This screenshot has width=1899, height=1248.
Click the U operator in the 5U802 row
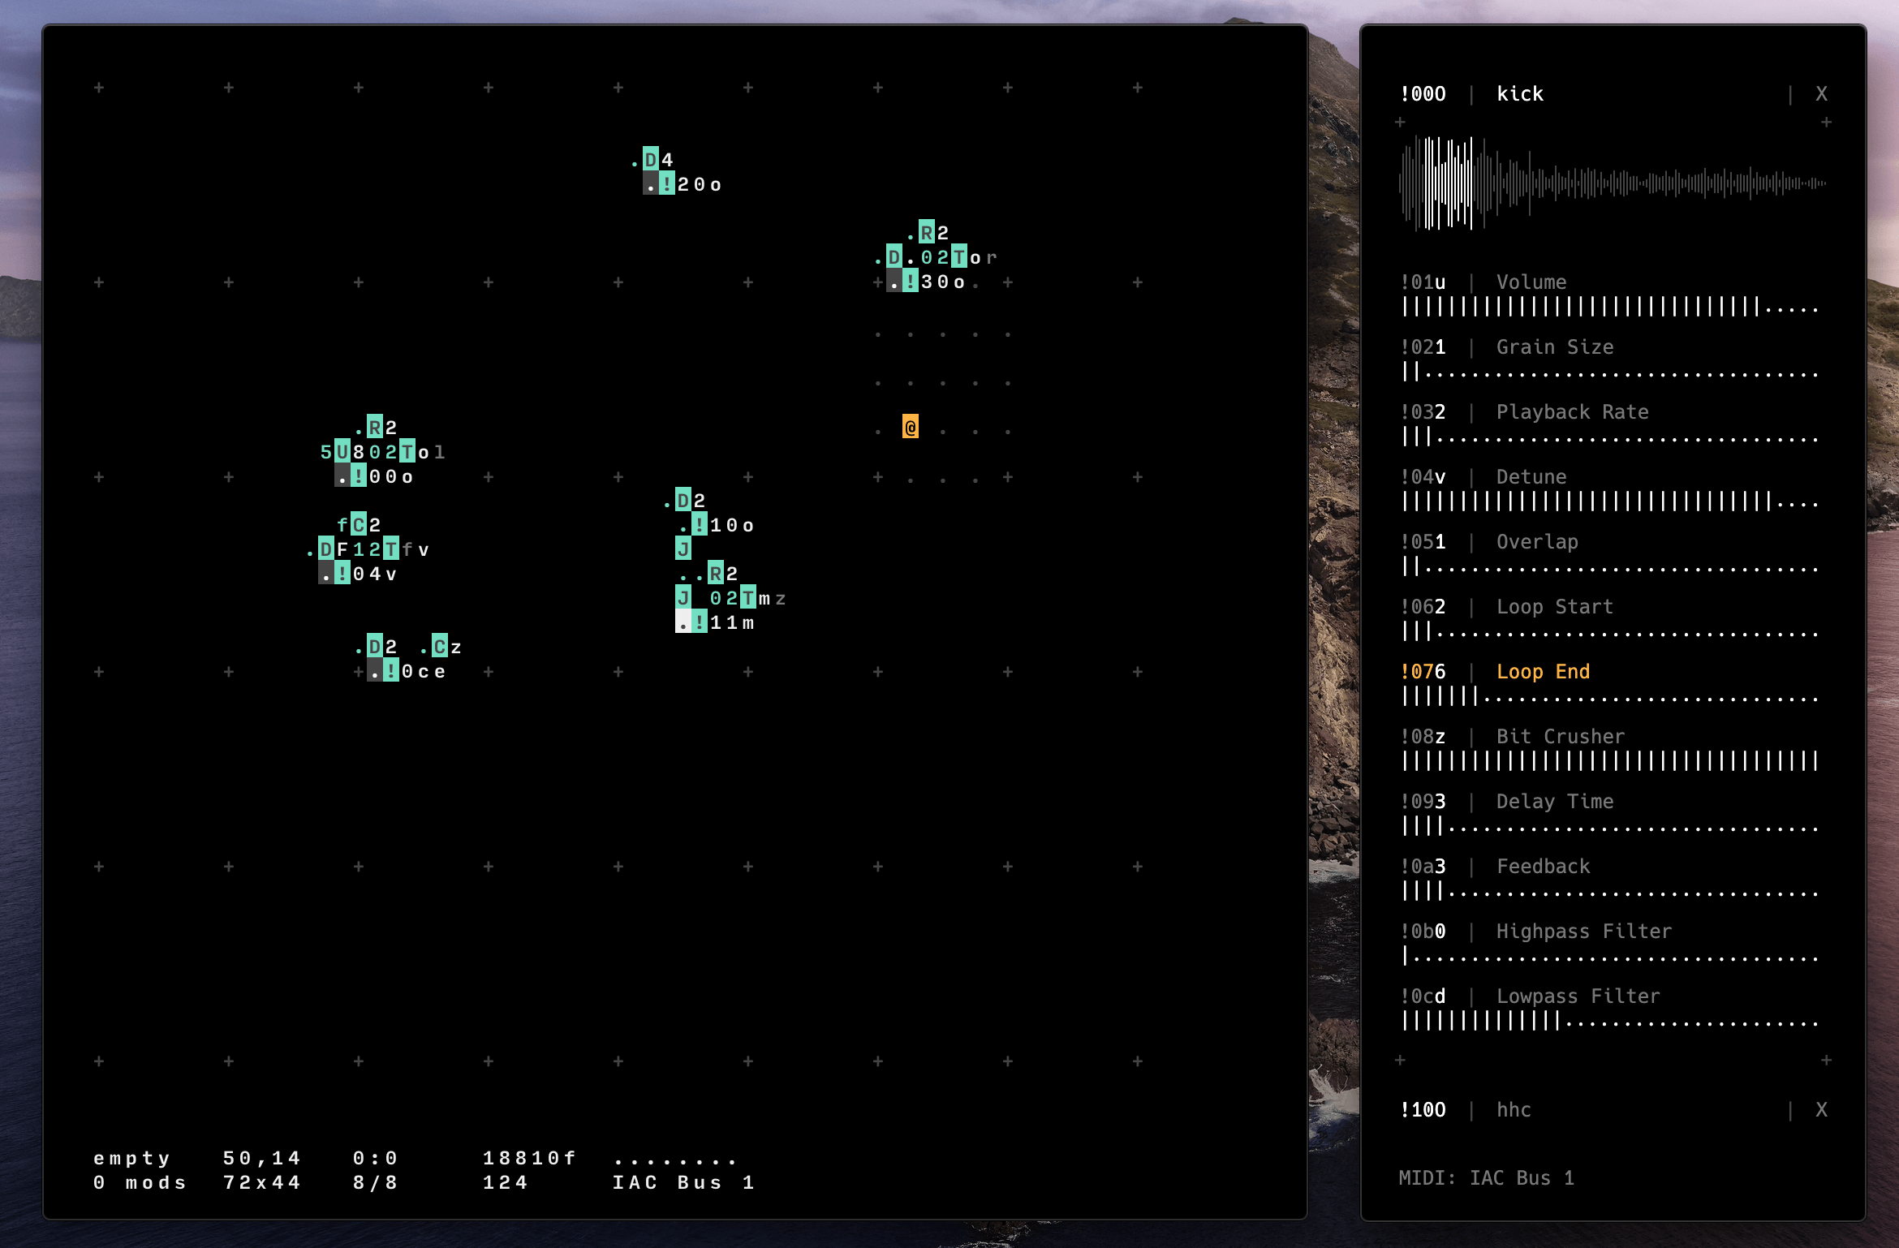point(342,452)
